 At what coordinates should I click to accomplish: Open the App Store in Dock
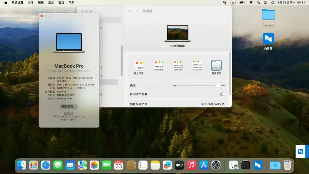(204, 165)
